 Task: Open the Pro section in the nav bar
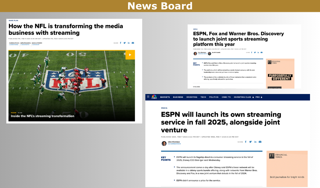point(257,97)
